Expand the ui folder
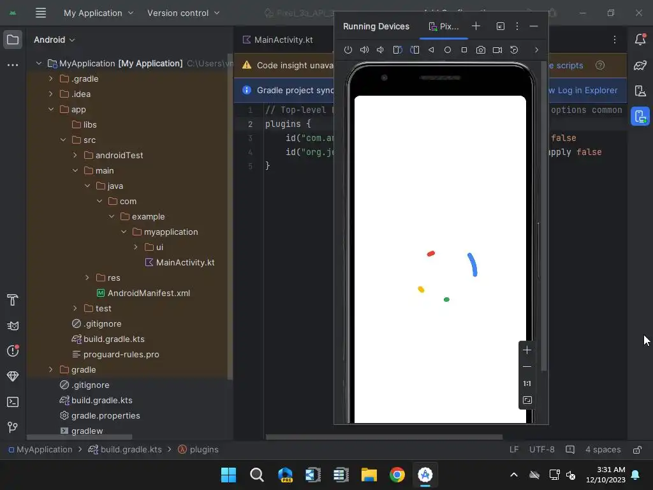 [136, 247]
